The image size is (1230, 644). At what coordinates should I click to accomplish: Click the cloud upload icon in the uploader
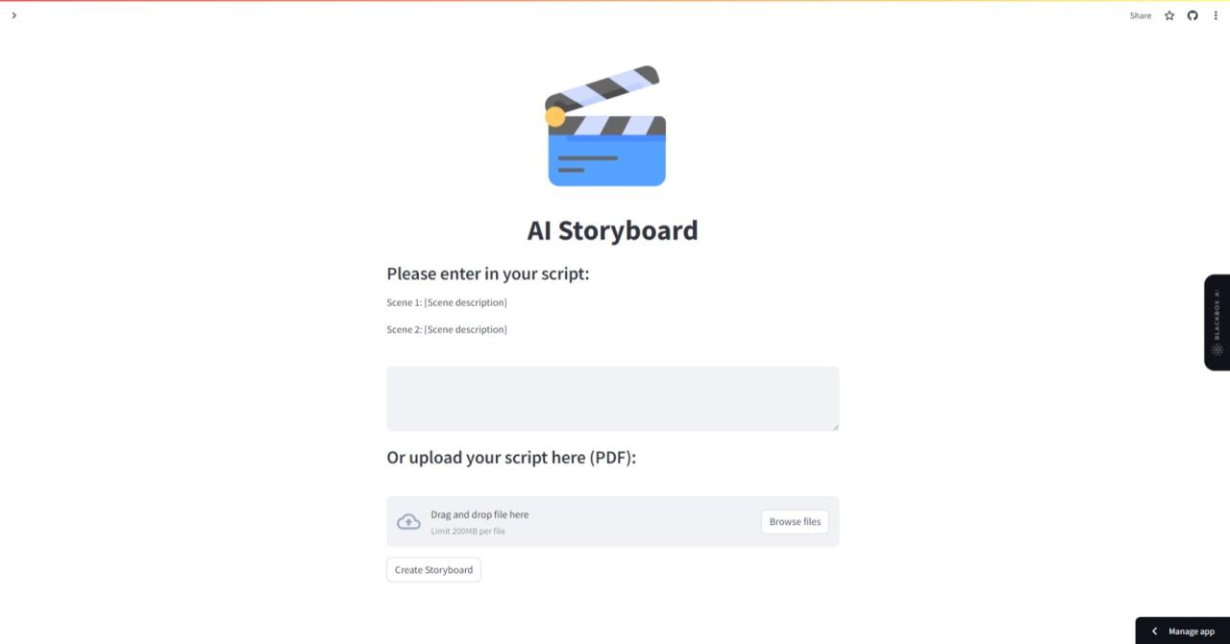tap(408, 520)
